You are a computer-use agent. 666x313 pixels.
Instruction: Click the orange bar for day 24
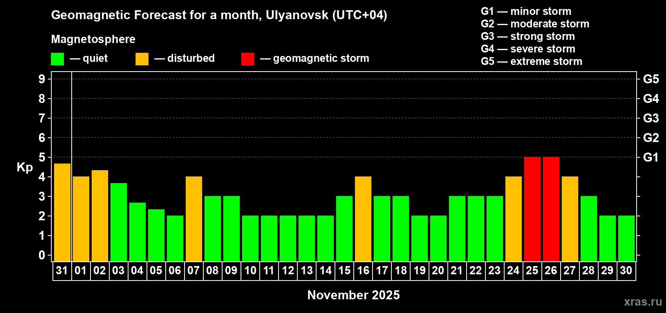[x=514, y=219]
